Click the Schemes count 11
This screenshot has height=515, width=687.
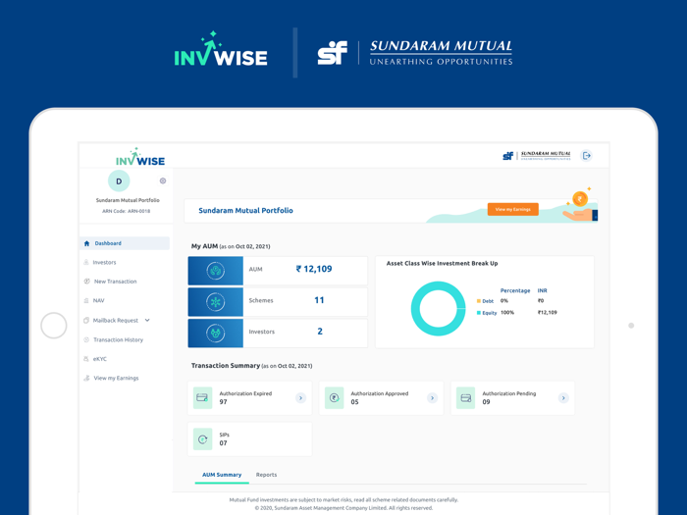(x=319, y=300)
